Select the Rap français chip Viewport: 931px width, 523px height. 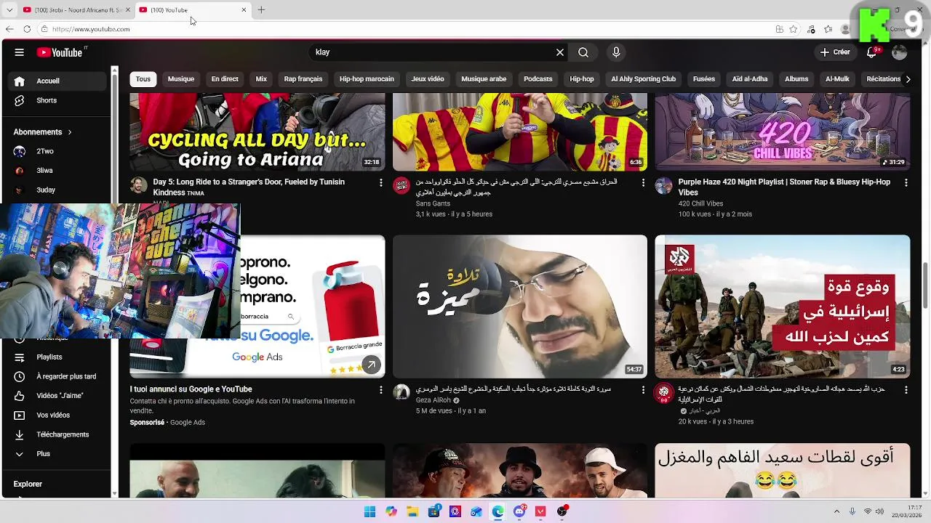coord(303,79)
